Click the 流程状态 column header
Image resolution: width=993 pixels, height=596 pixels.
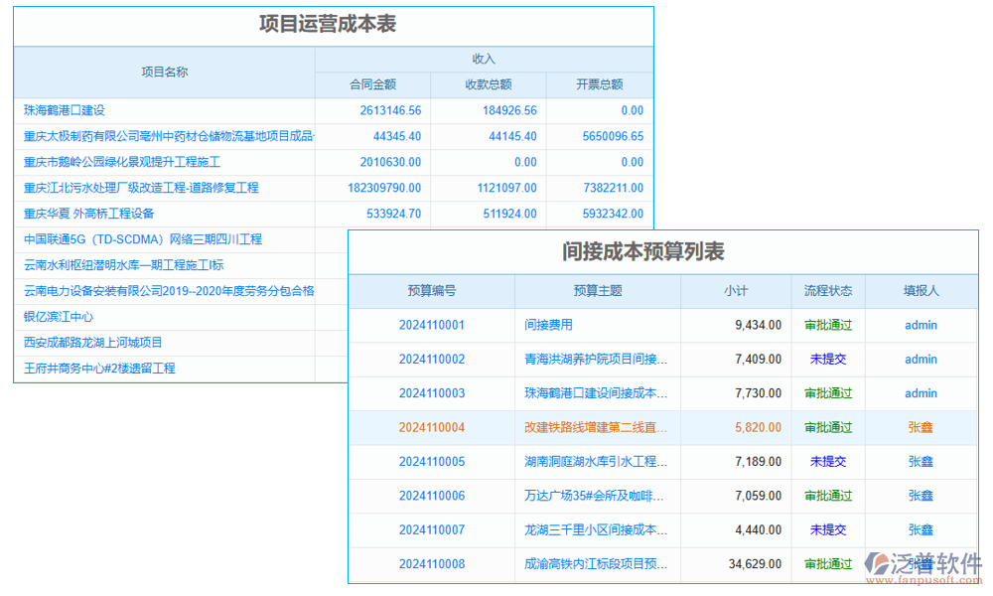click(x=828, y=291)
